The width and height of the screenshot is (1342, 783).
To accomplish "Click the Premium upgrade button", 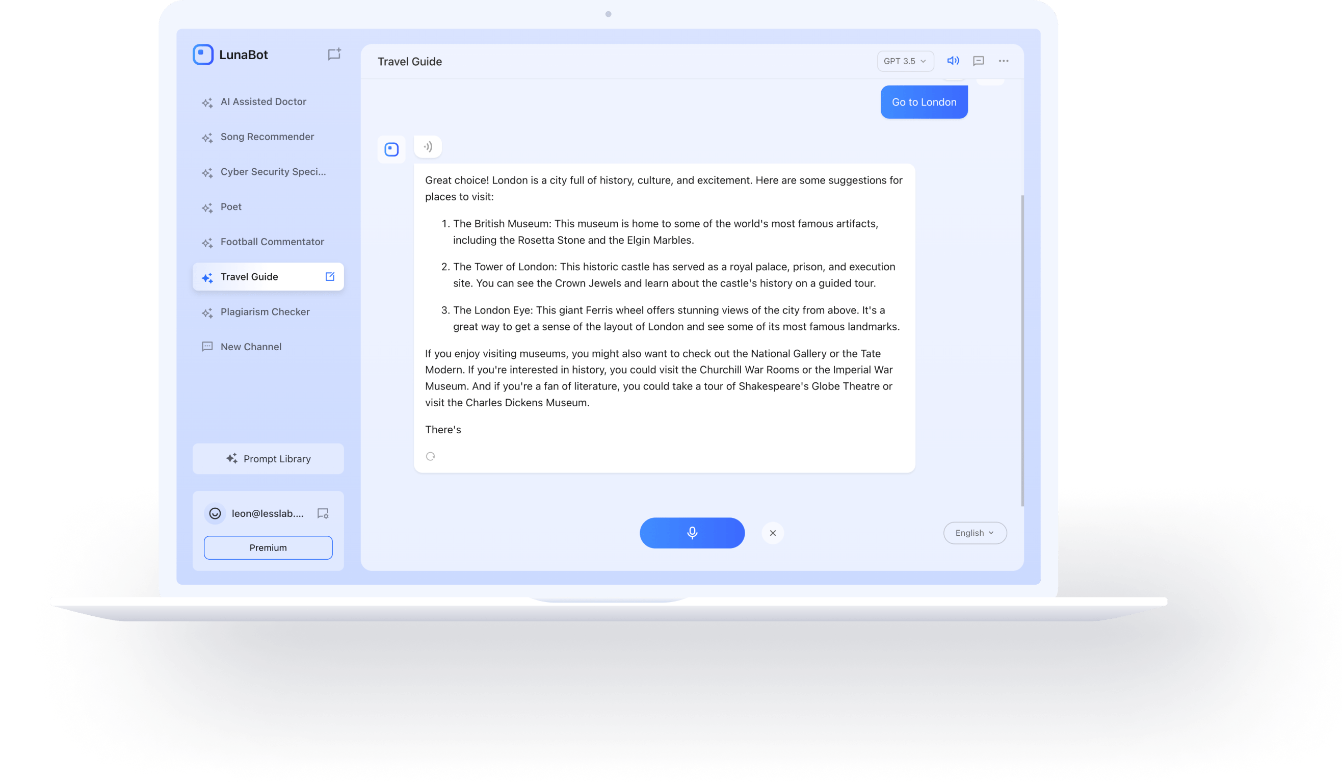I will pyautogui.click(x=269, y=547).
